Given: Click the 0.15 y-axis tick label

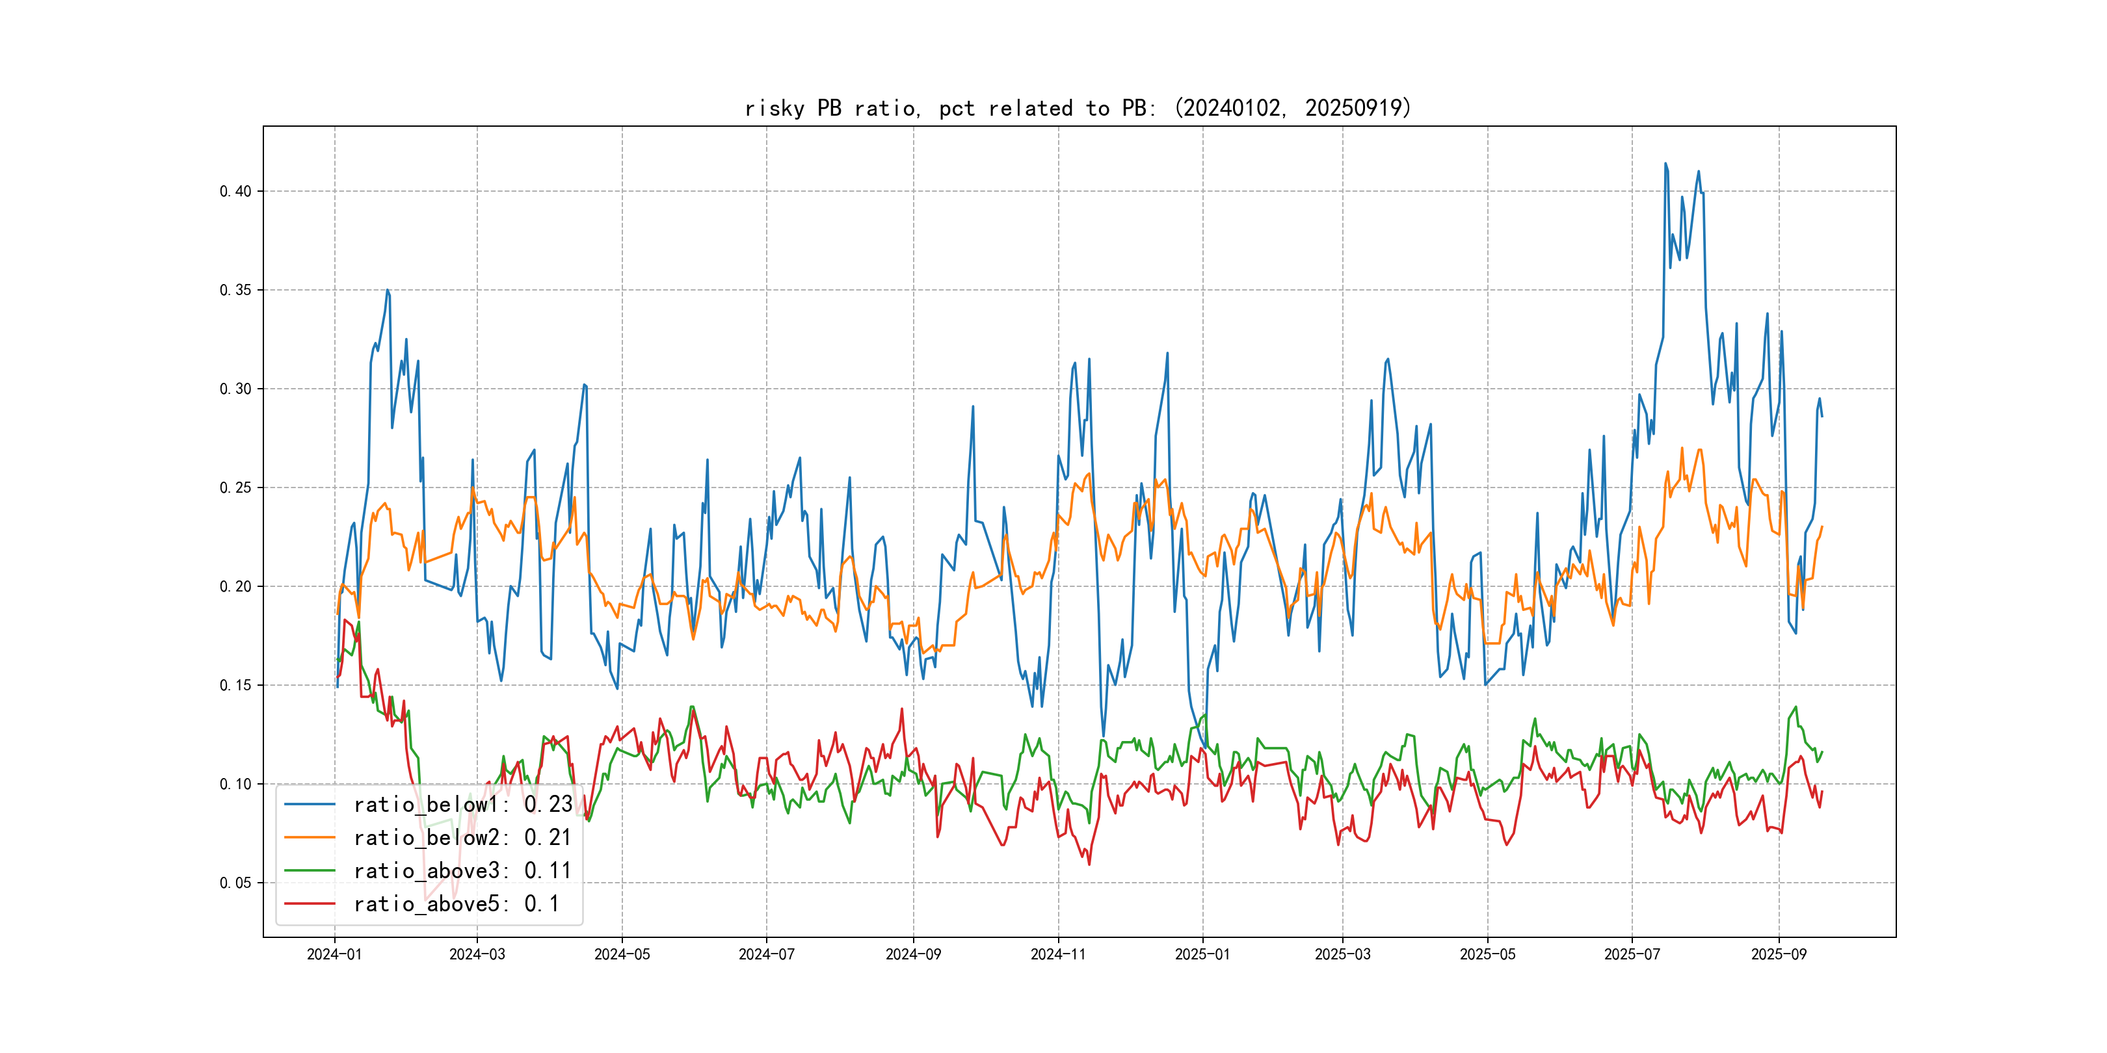Looking at the screenshot, I should [235, 685].
